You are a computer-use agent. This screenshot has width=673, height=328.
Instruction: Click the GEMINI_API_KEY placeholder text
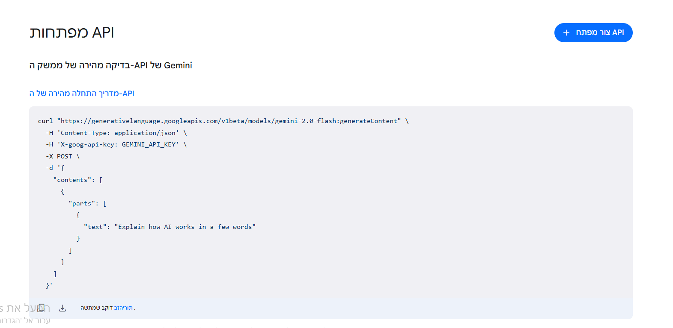tap(149, 145)
